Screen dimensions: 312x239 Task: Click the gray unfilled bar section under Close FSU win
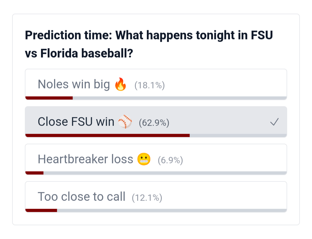click(x=238, y=136)
